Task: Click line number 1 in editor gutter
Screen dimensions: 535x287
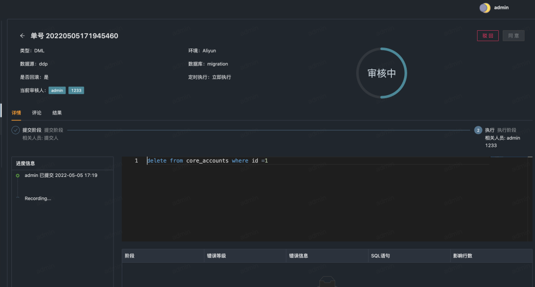Action: (x=137, y=161)
